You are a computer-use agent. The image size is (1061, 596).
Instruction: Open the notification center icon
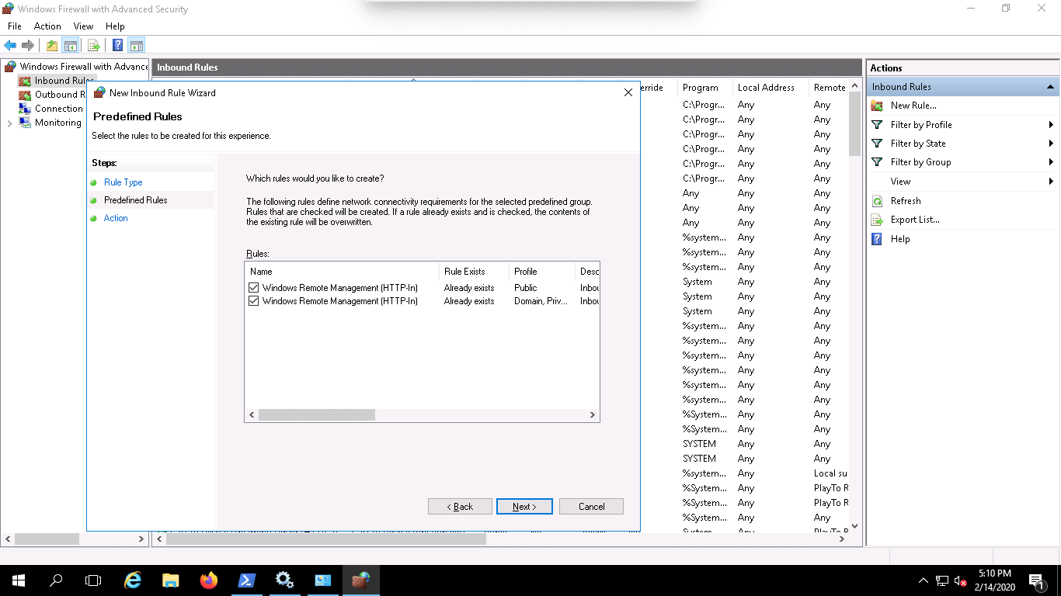pyautogui.click(x=1036, y=580)
